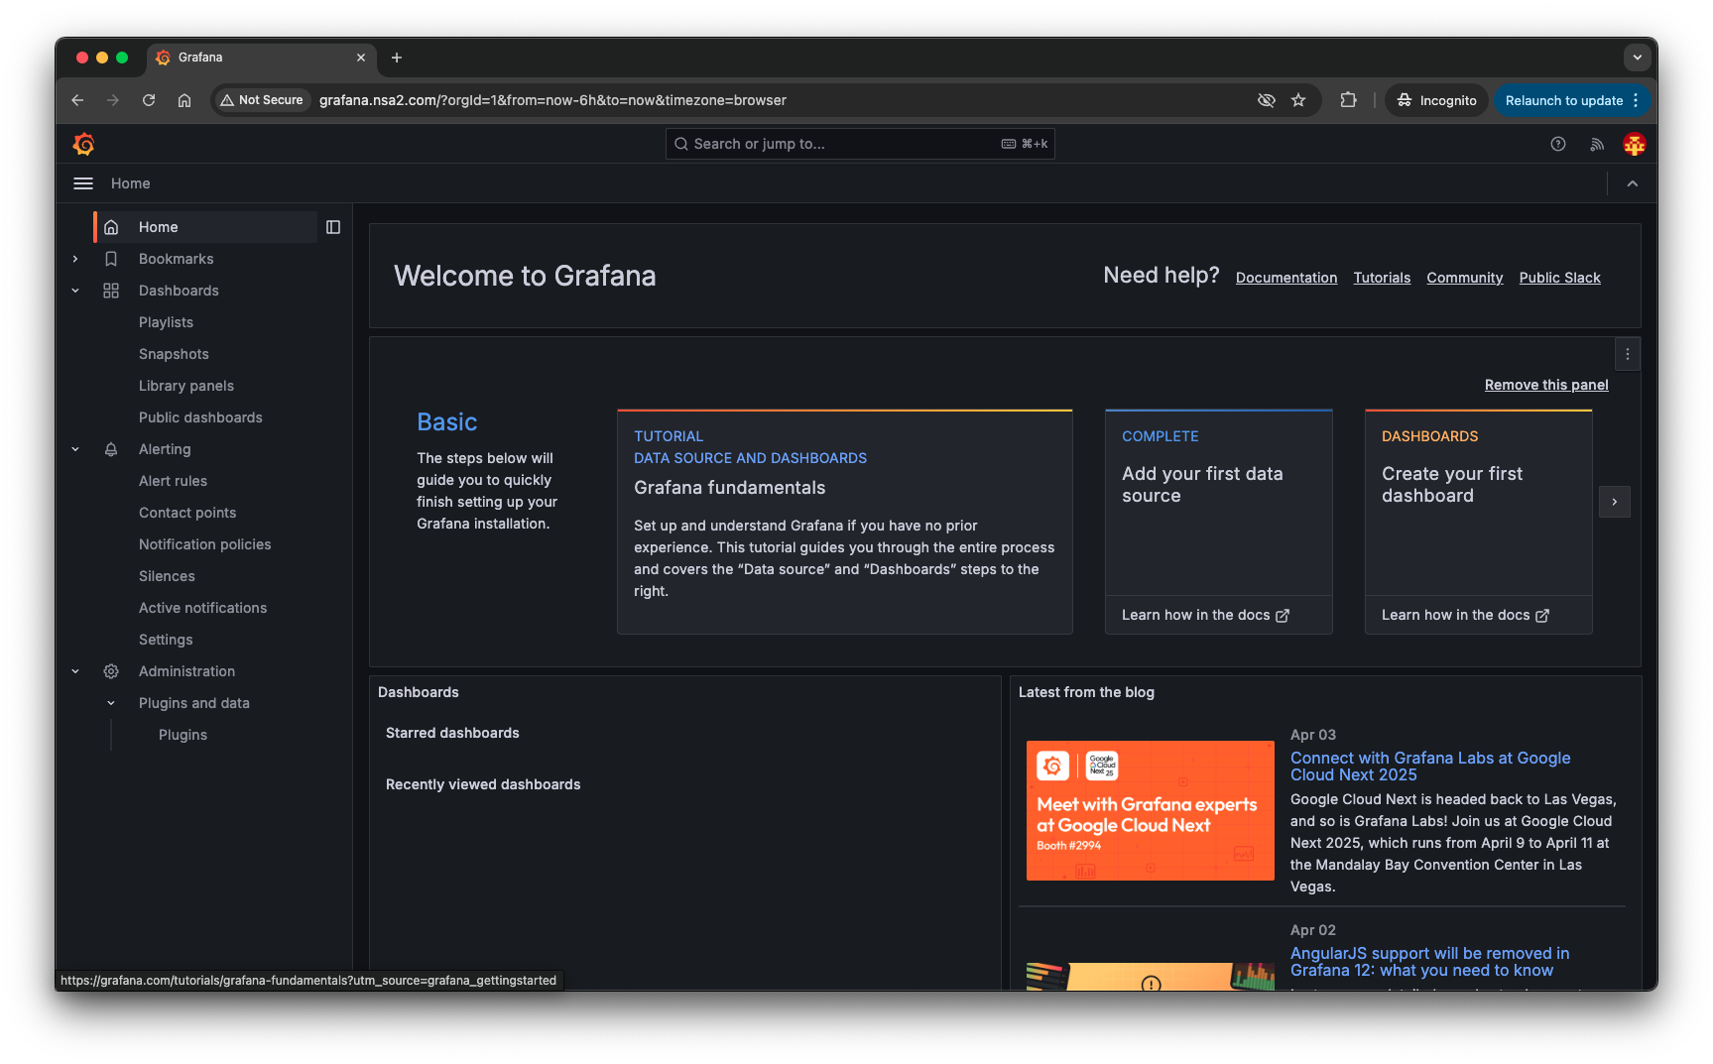
Task: Open the Tutorials link
Action: pyautogui.click(x=1382, y=278)
